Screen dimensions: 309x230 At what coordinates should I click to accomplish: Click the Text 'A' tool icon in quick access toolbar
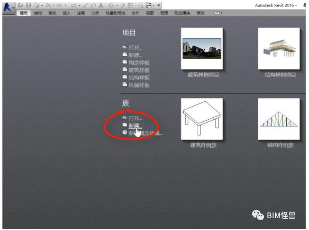[101, 5]
